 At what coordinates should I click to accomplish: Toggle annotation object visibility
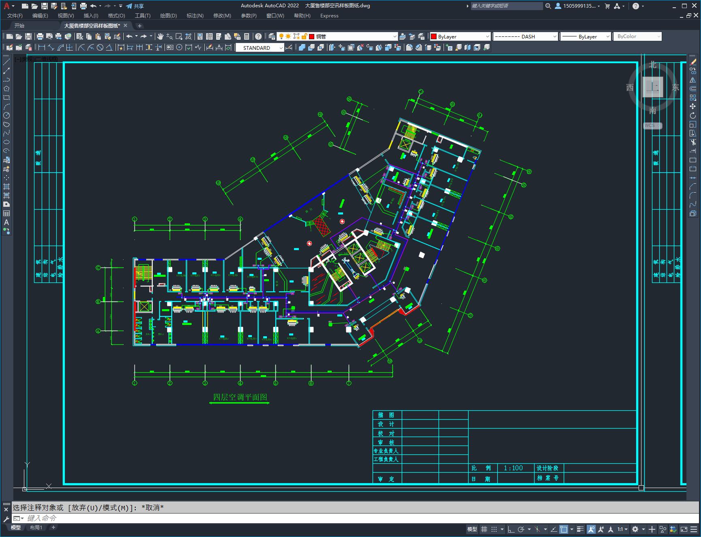coord(591,529)
